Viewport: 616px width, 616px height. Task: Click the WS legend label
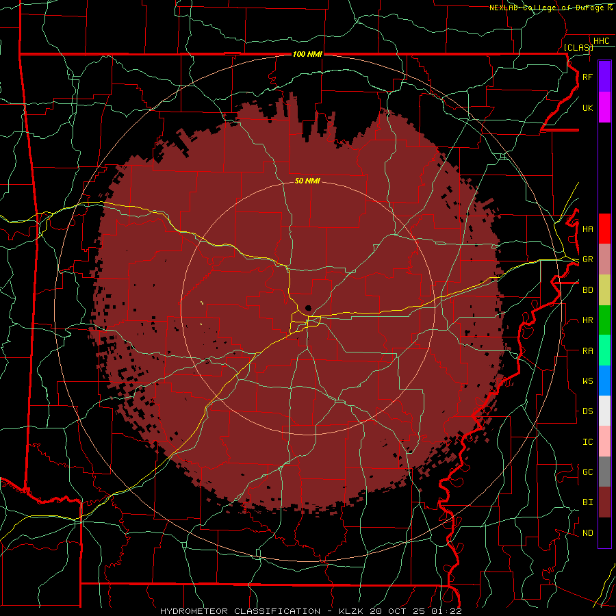(588, 381)
